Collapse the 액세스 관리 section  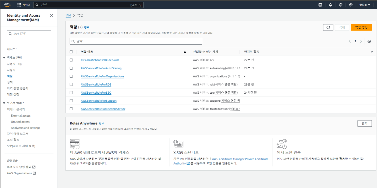click(4, 58)
